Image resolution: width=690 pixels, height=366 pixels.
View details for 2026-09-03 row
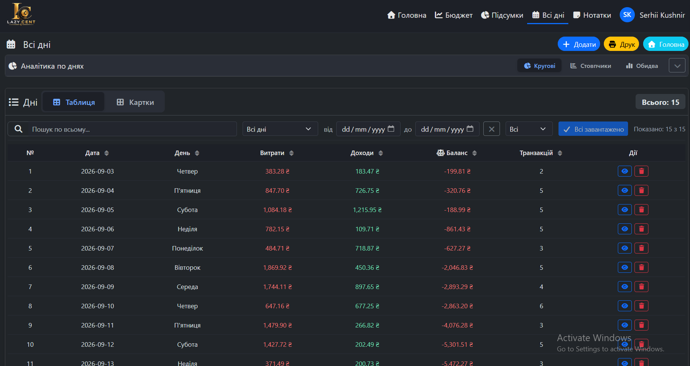tap(625, 171)
